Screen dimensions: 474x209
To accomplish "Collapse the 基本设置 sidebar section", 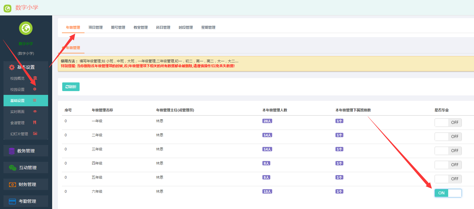I will tap(26, 67).
